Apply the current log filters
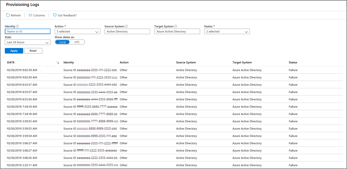Viewport: 347px width, 169px height. pyautogui.click(x=14, y=51)
